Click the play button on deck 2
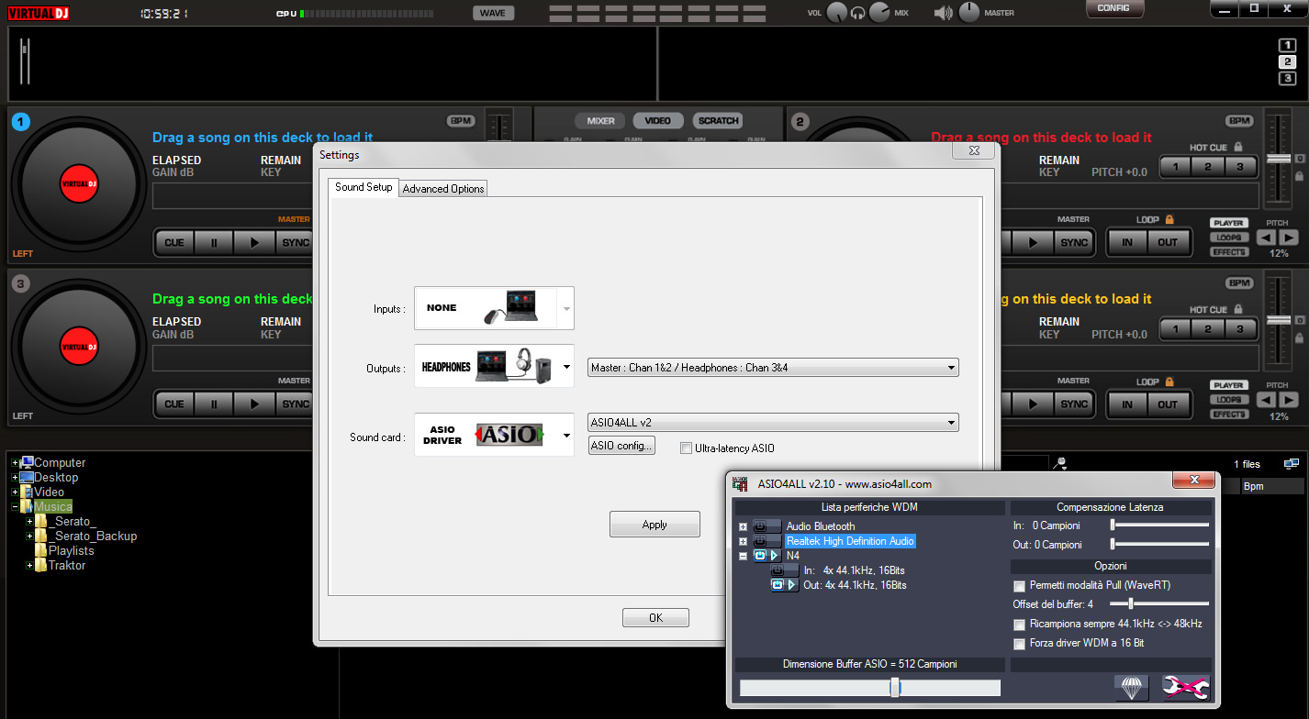Viewport: 1309px width, 719px height. tap(1034, 243)
